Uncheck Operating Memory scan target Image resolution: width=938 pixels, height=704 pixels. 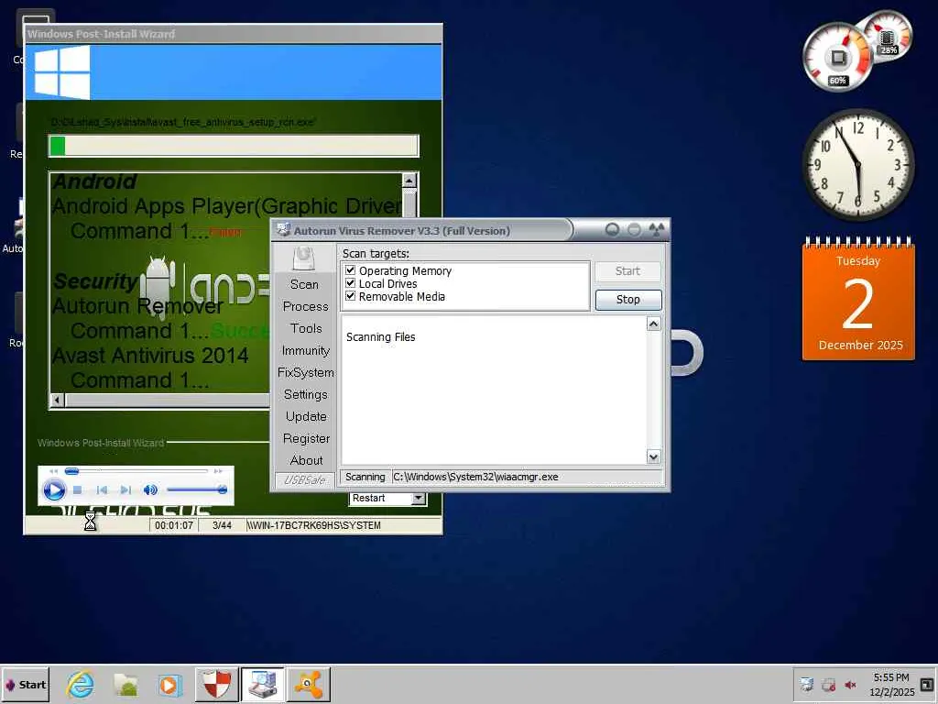pyautogui.click(x=351, y=270)
